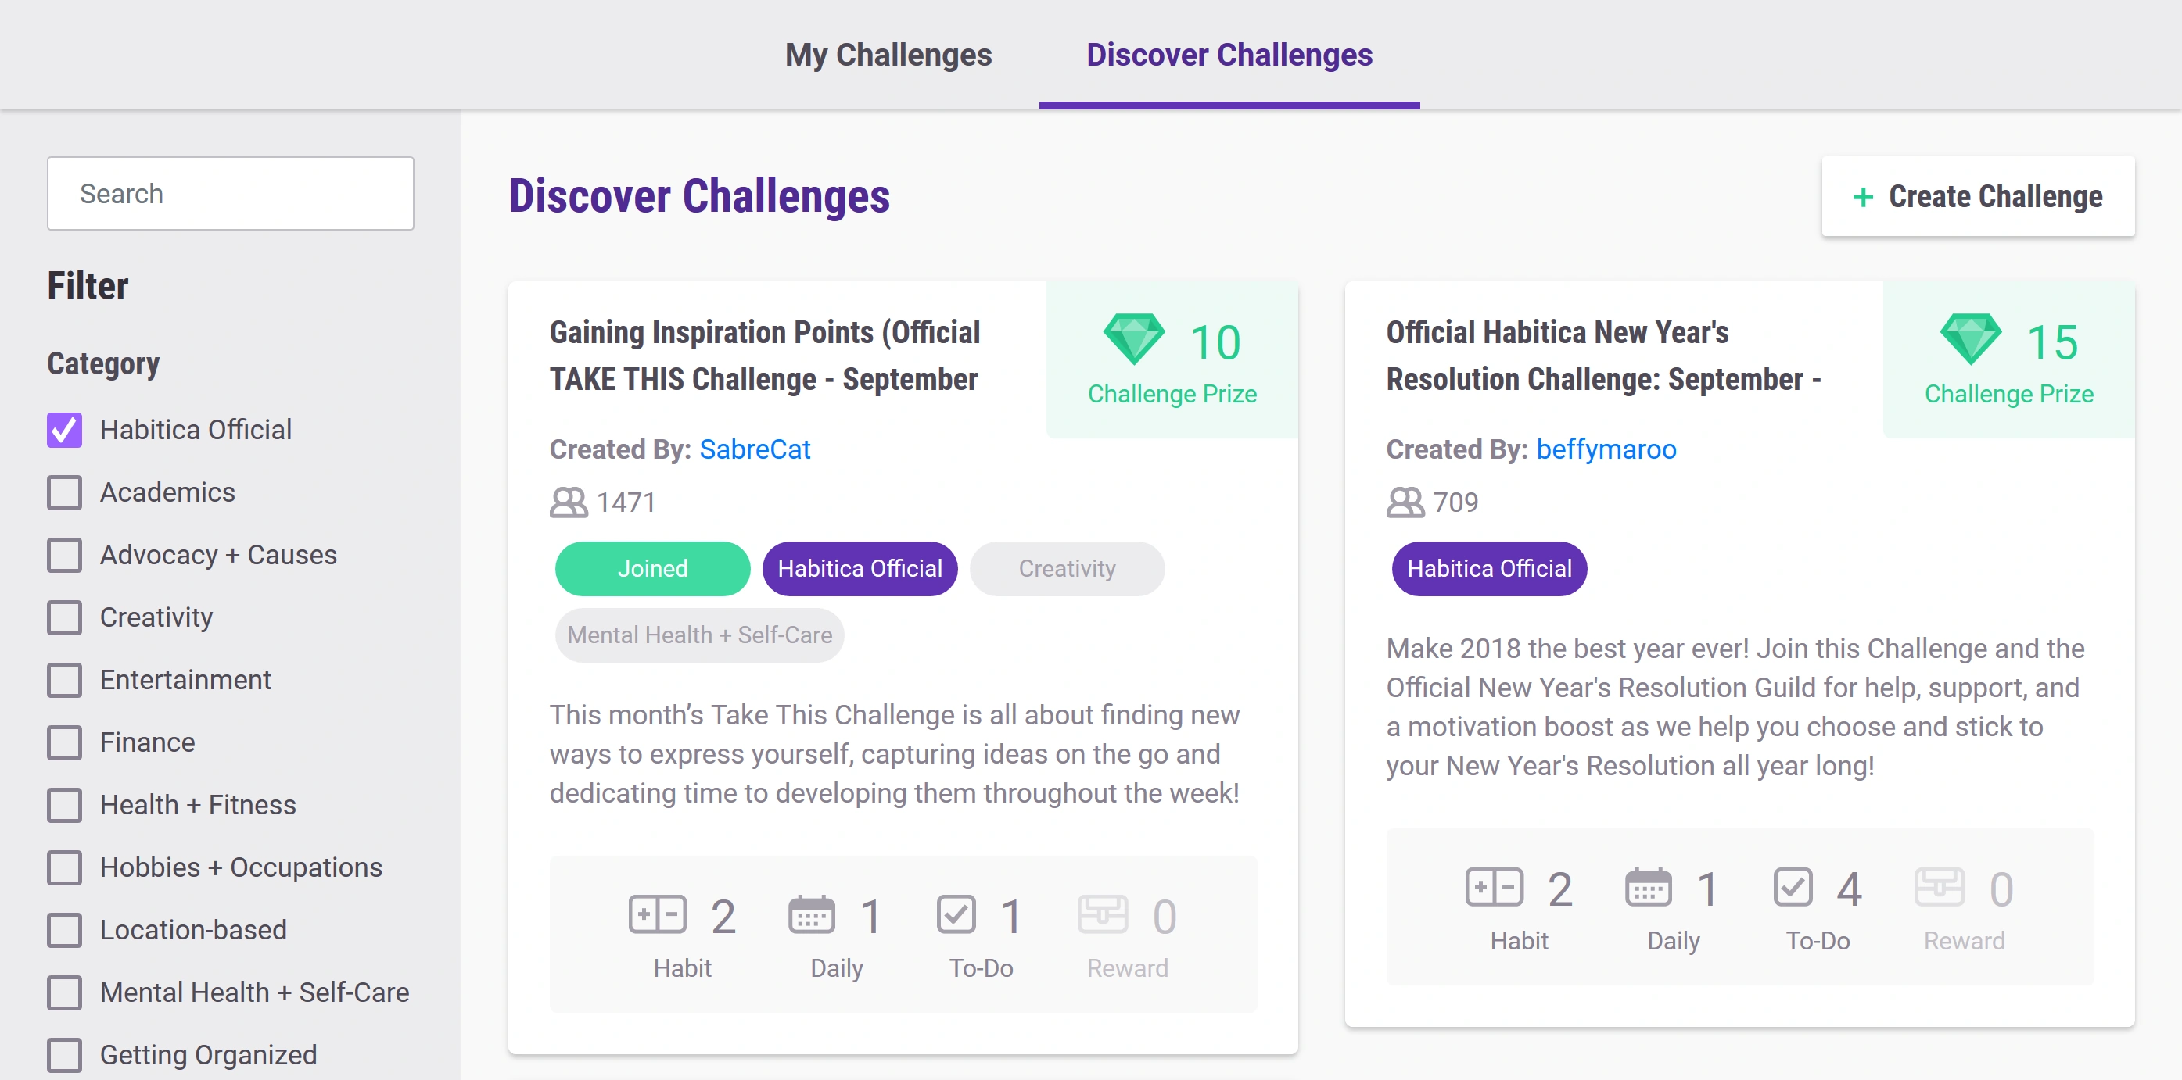
Task: Click the green gem icon beside prize 10
Action: pos(1133,340)
